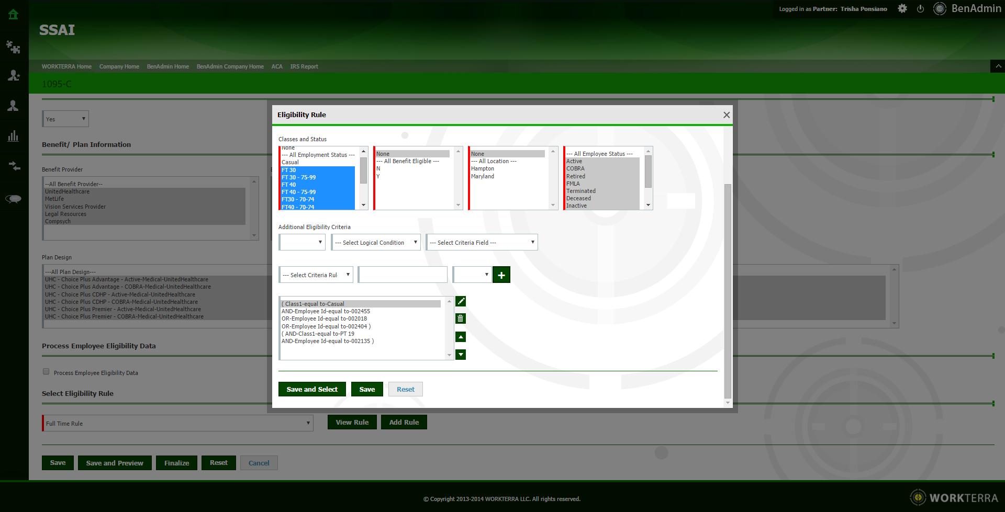Image resolution: width=1005 pixels, height=512 pixels.
Task: Click the trash delete criteria icon
Action: coord(461,318)
